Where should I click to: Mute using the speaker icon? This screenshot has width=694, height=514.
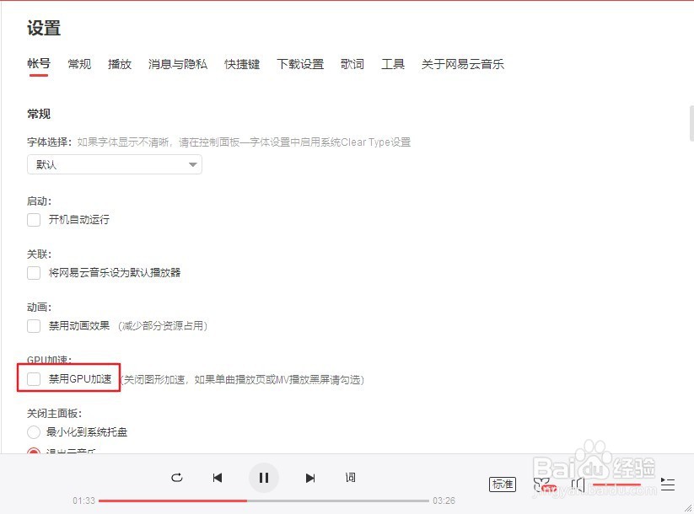[578, 485]
